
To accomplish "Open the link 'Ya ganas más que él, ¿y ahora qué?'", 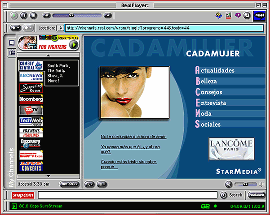I will tap(130, 149).
